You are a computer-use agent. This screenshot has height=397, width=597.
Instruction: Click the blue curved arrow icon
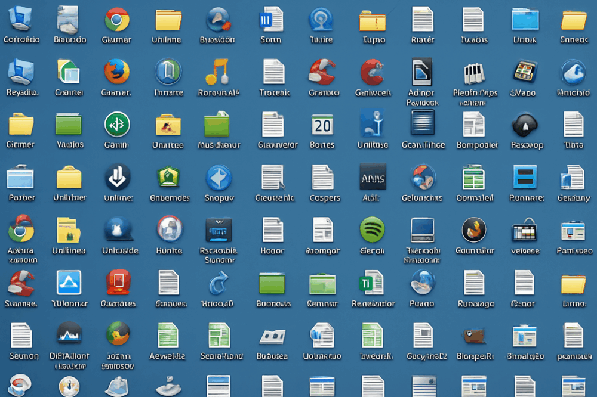pyautogui.click(x=219, y=283)
